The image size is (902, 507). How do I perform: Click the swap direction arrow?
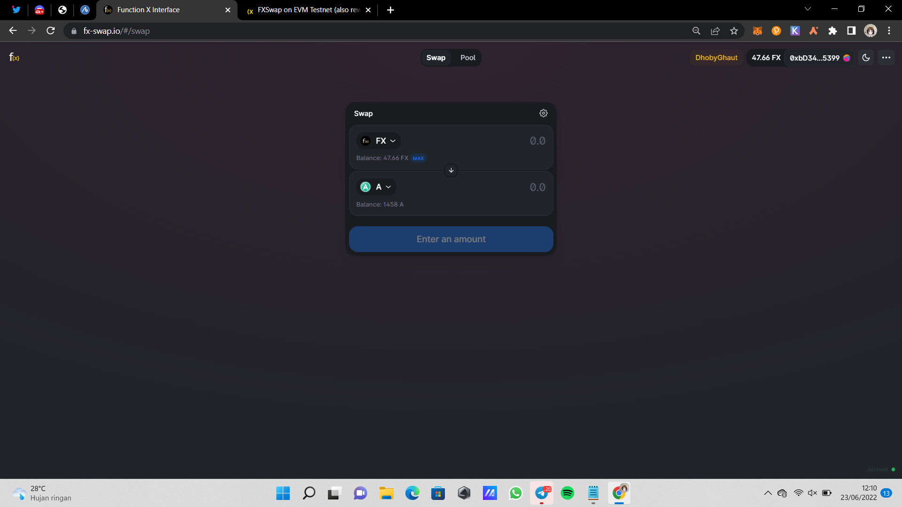[x=451, y=170]
